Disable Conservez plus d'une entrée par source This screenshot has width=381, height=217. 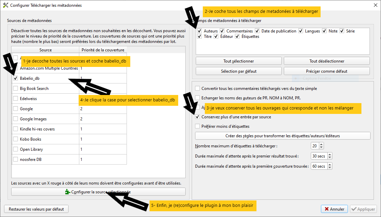pos(197,117)
